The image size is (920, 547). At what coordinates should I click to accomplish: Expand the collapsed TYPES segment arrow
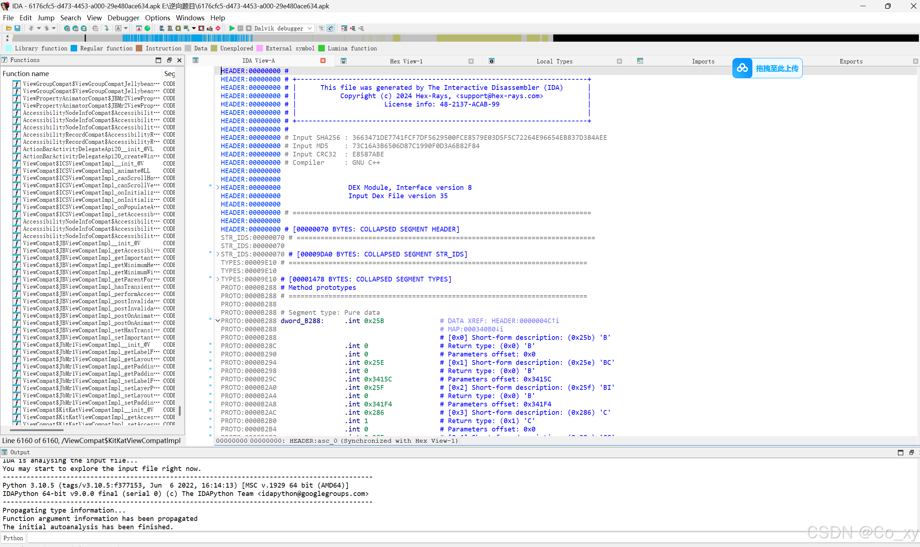(x=218, y=279)
